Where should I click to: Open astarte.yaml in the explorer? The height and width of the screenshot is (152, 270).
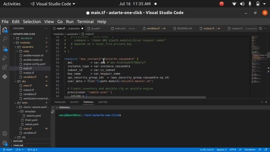click(x=34, y=116)
